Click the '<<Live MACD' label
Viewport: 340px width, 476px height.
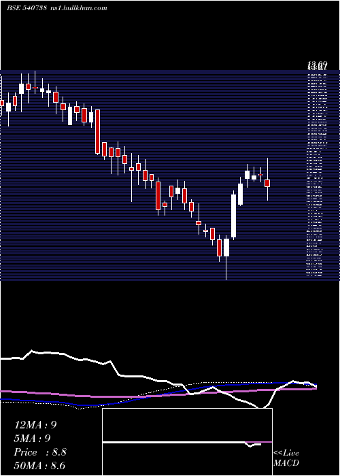tap(286, 458)
